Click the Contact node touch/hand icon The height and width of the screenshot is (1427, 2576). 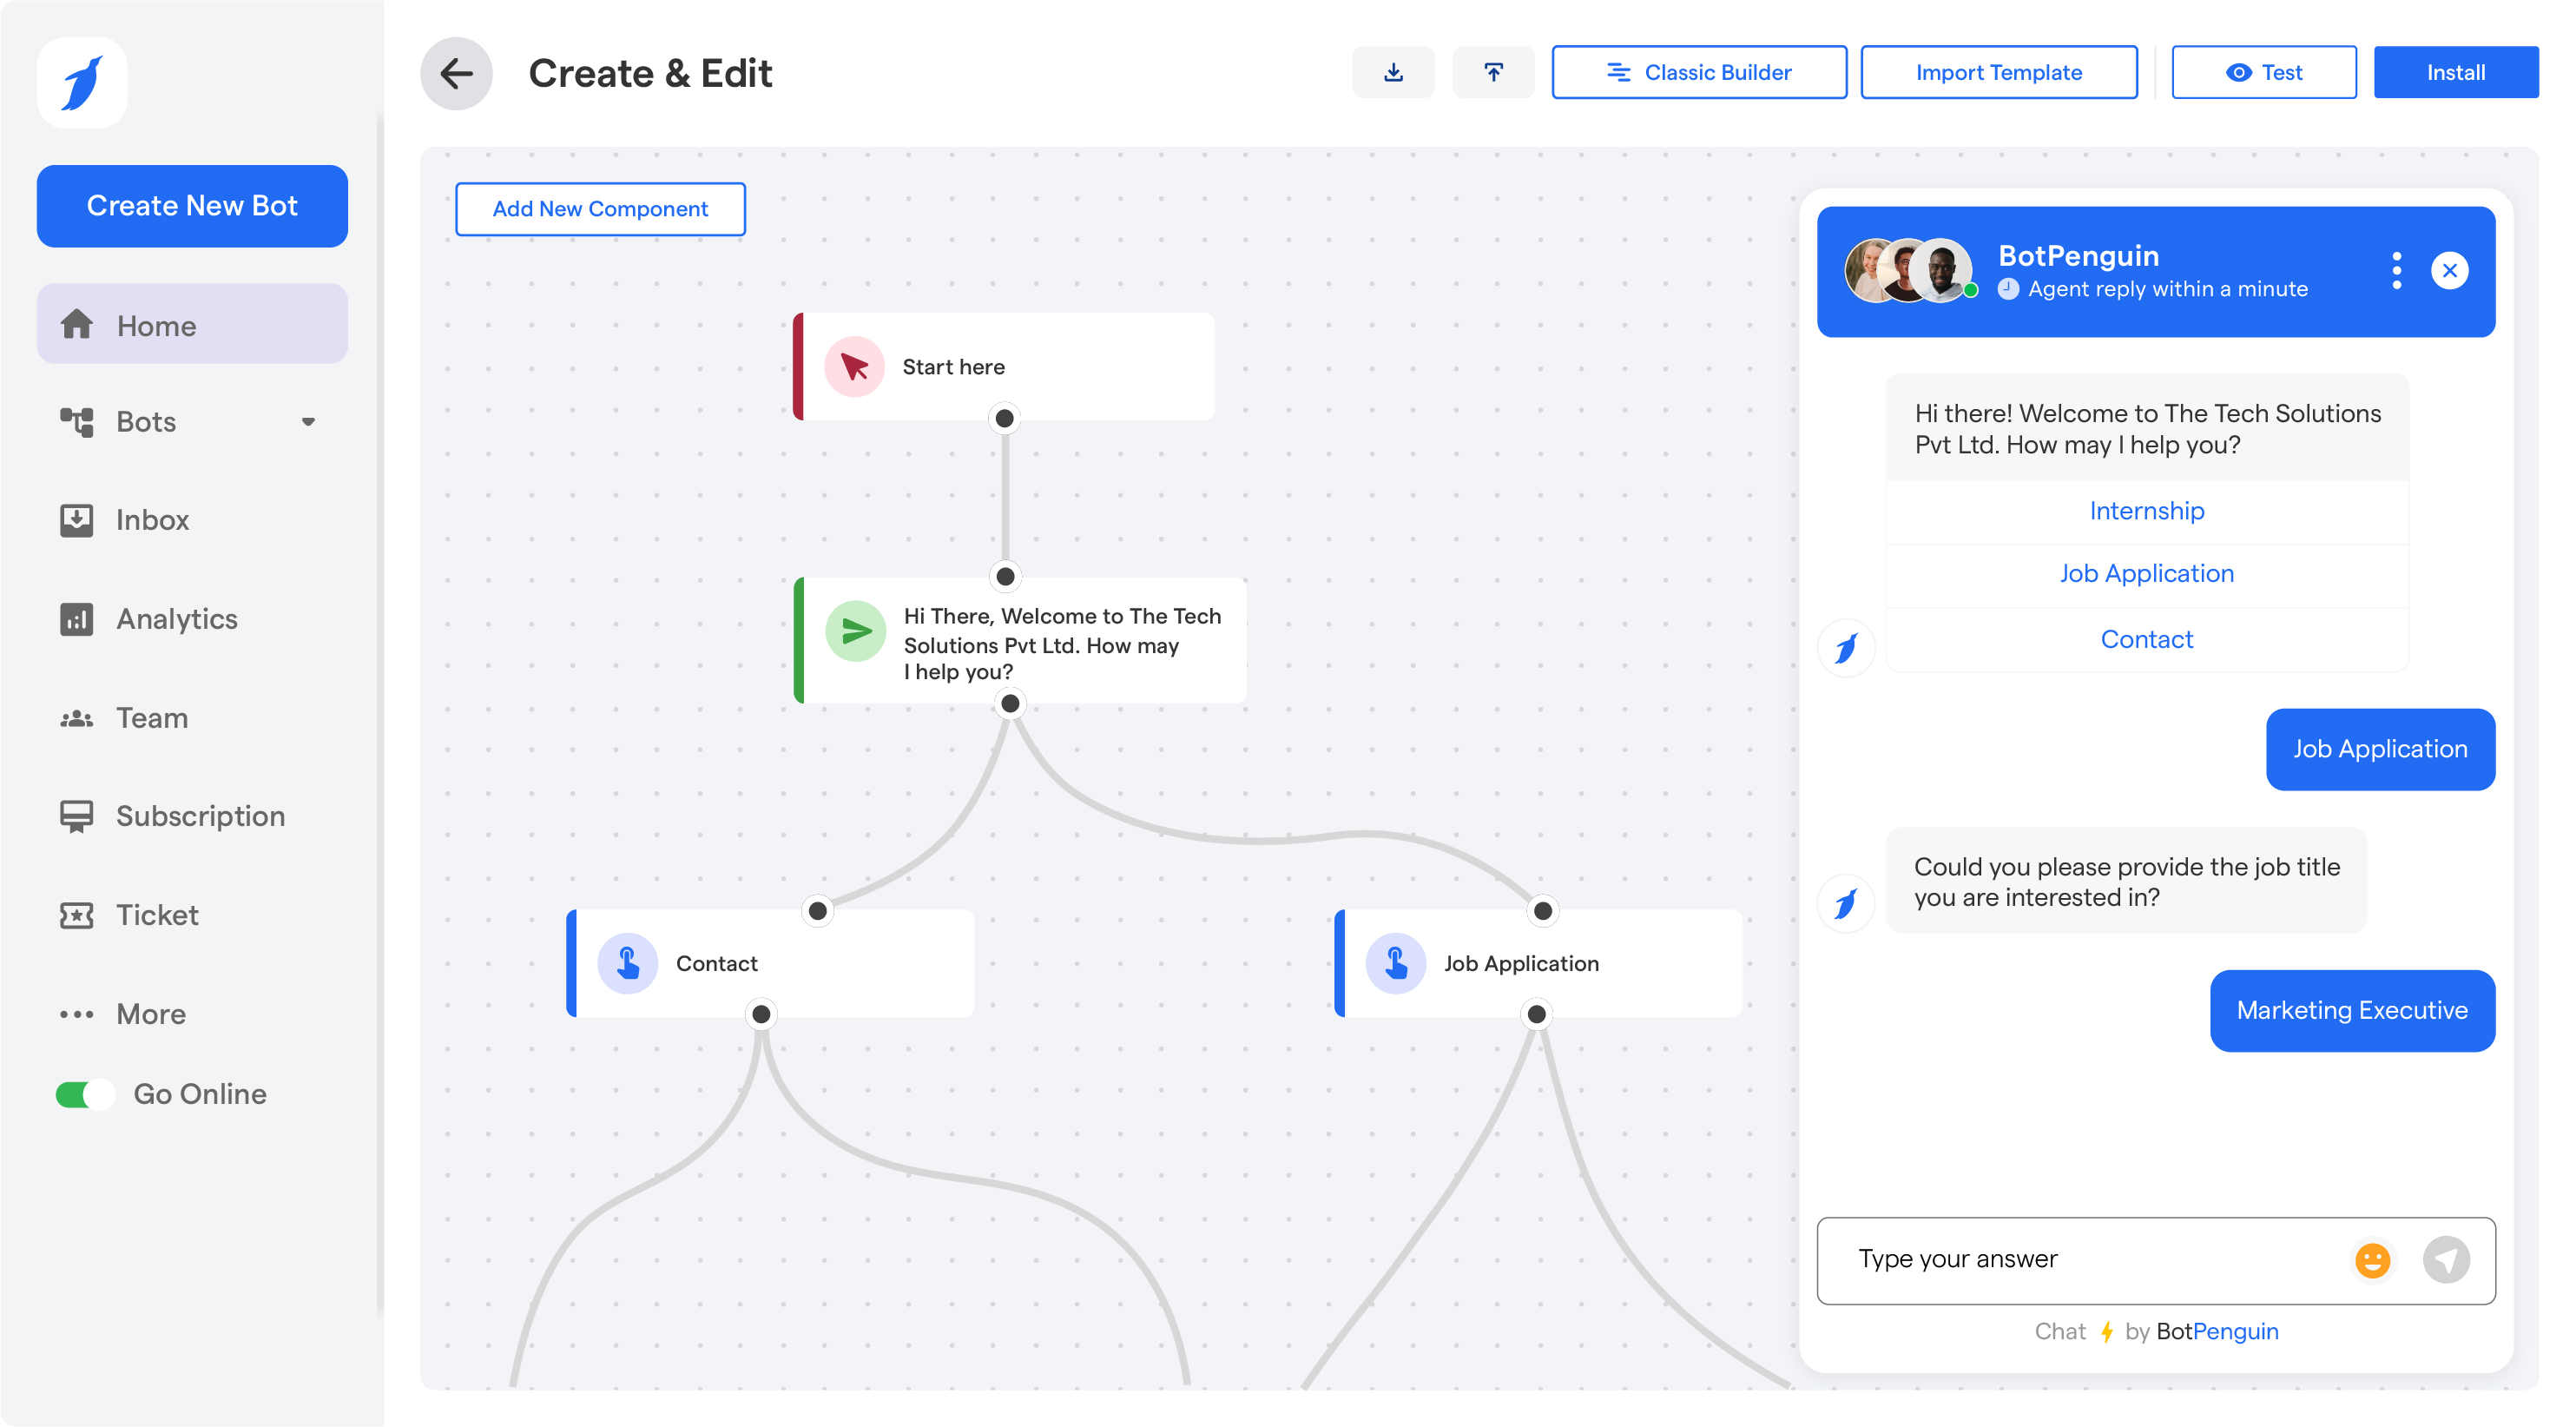(x=627, y=963)
